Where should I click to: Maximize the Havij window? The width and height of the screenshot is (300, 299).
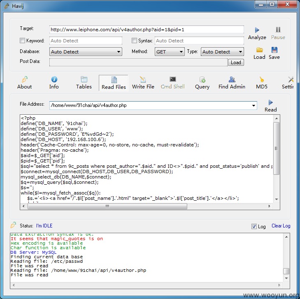(272, 4)
